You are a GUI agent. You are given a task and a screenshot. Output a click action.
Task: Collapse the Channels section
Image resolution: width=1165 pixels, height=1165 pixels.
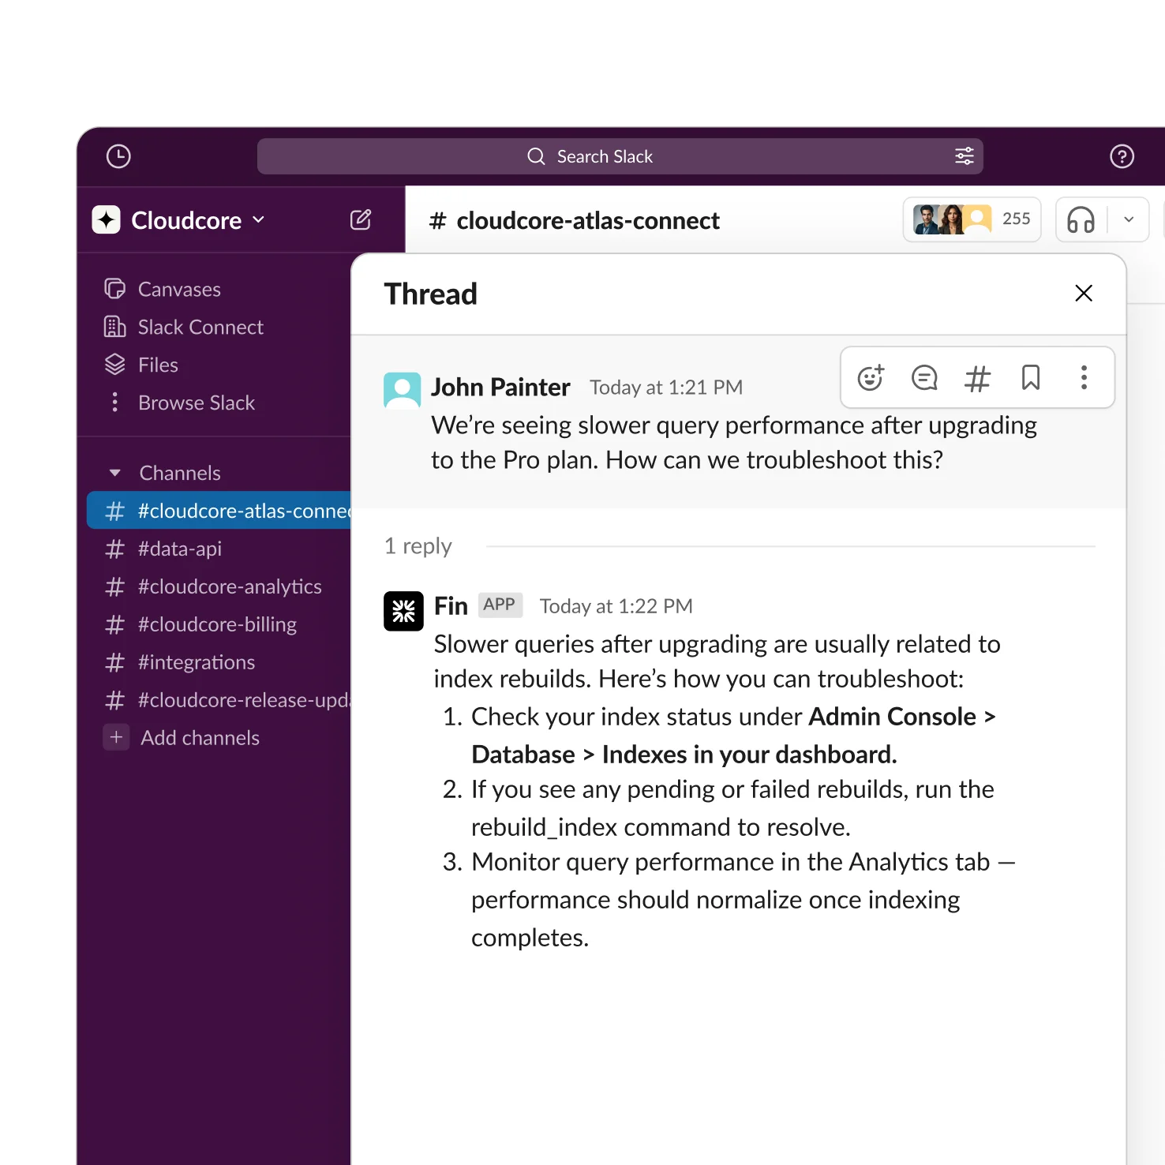(115, 473)
